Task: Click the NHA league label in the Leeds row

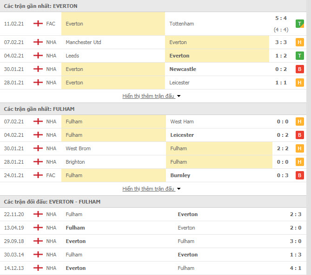Action: [x=51, y=56]
